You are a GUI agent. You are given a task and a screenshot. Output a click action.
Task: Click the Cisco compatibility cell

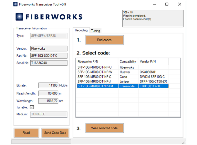coord(128,77)
